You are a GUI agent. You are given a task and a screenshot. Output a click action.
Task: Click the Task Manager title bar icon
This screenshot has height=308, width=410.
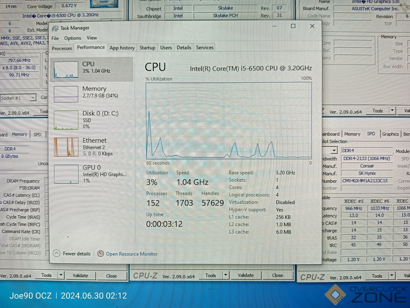click(x=55, y=28)
